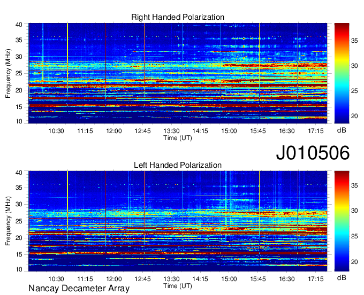This screenshot has height=295, width=364.
Task: Click the Right Handed plot's dB colorbar
Action: (342, 73)
